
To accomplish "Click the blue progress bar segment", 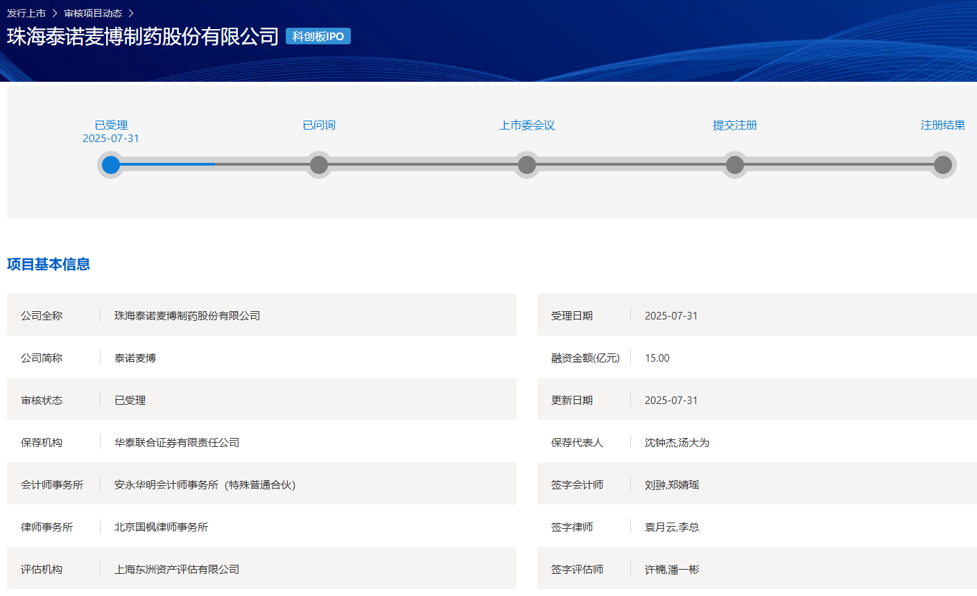I will point(168,165).
